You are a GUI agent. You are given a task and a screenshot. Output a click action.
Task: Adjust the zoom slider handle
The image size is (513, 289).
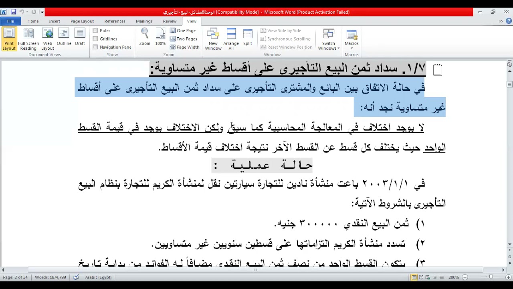491,277
